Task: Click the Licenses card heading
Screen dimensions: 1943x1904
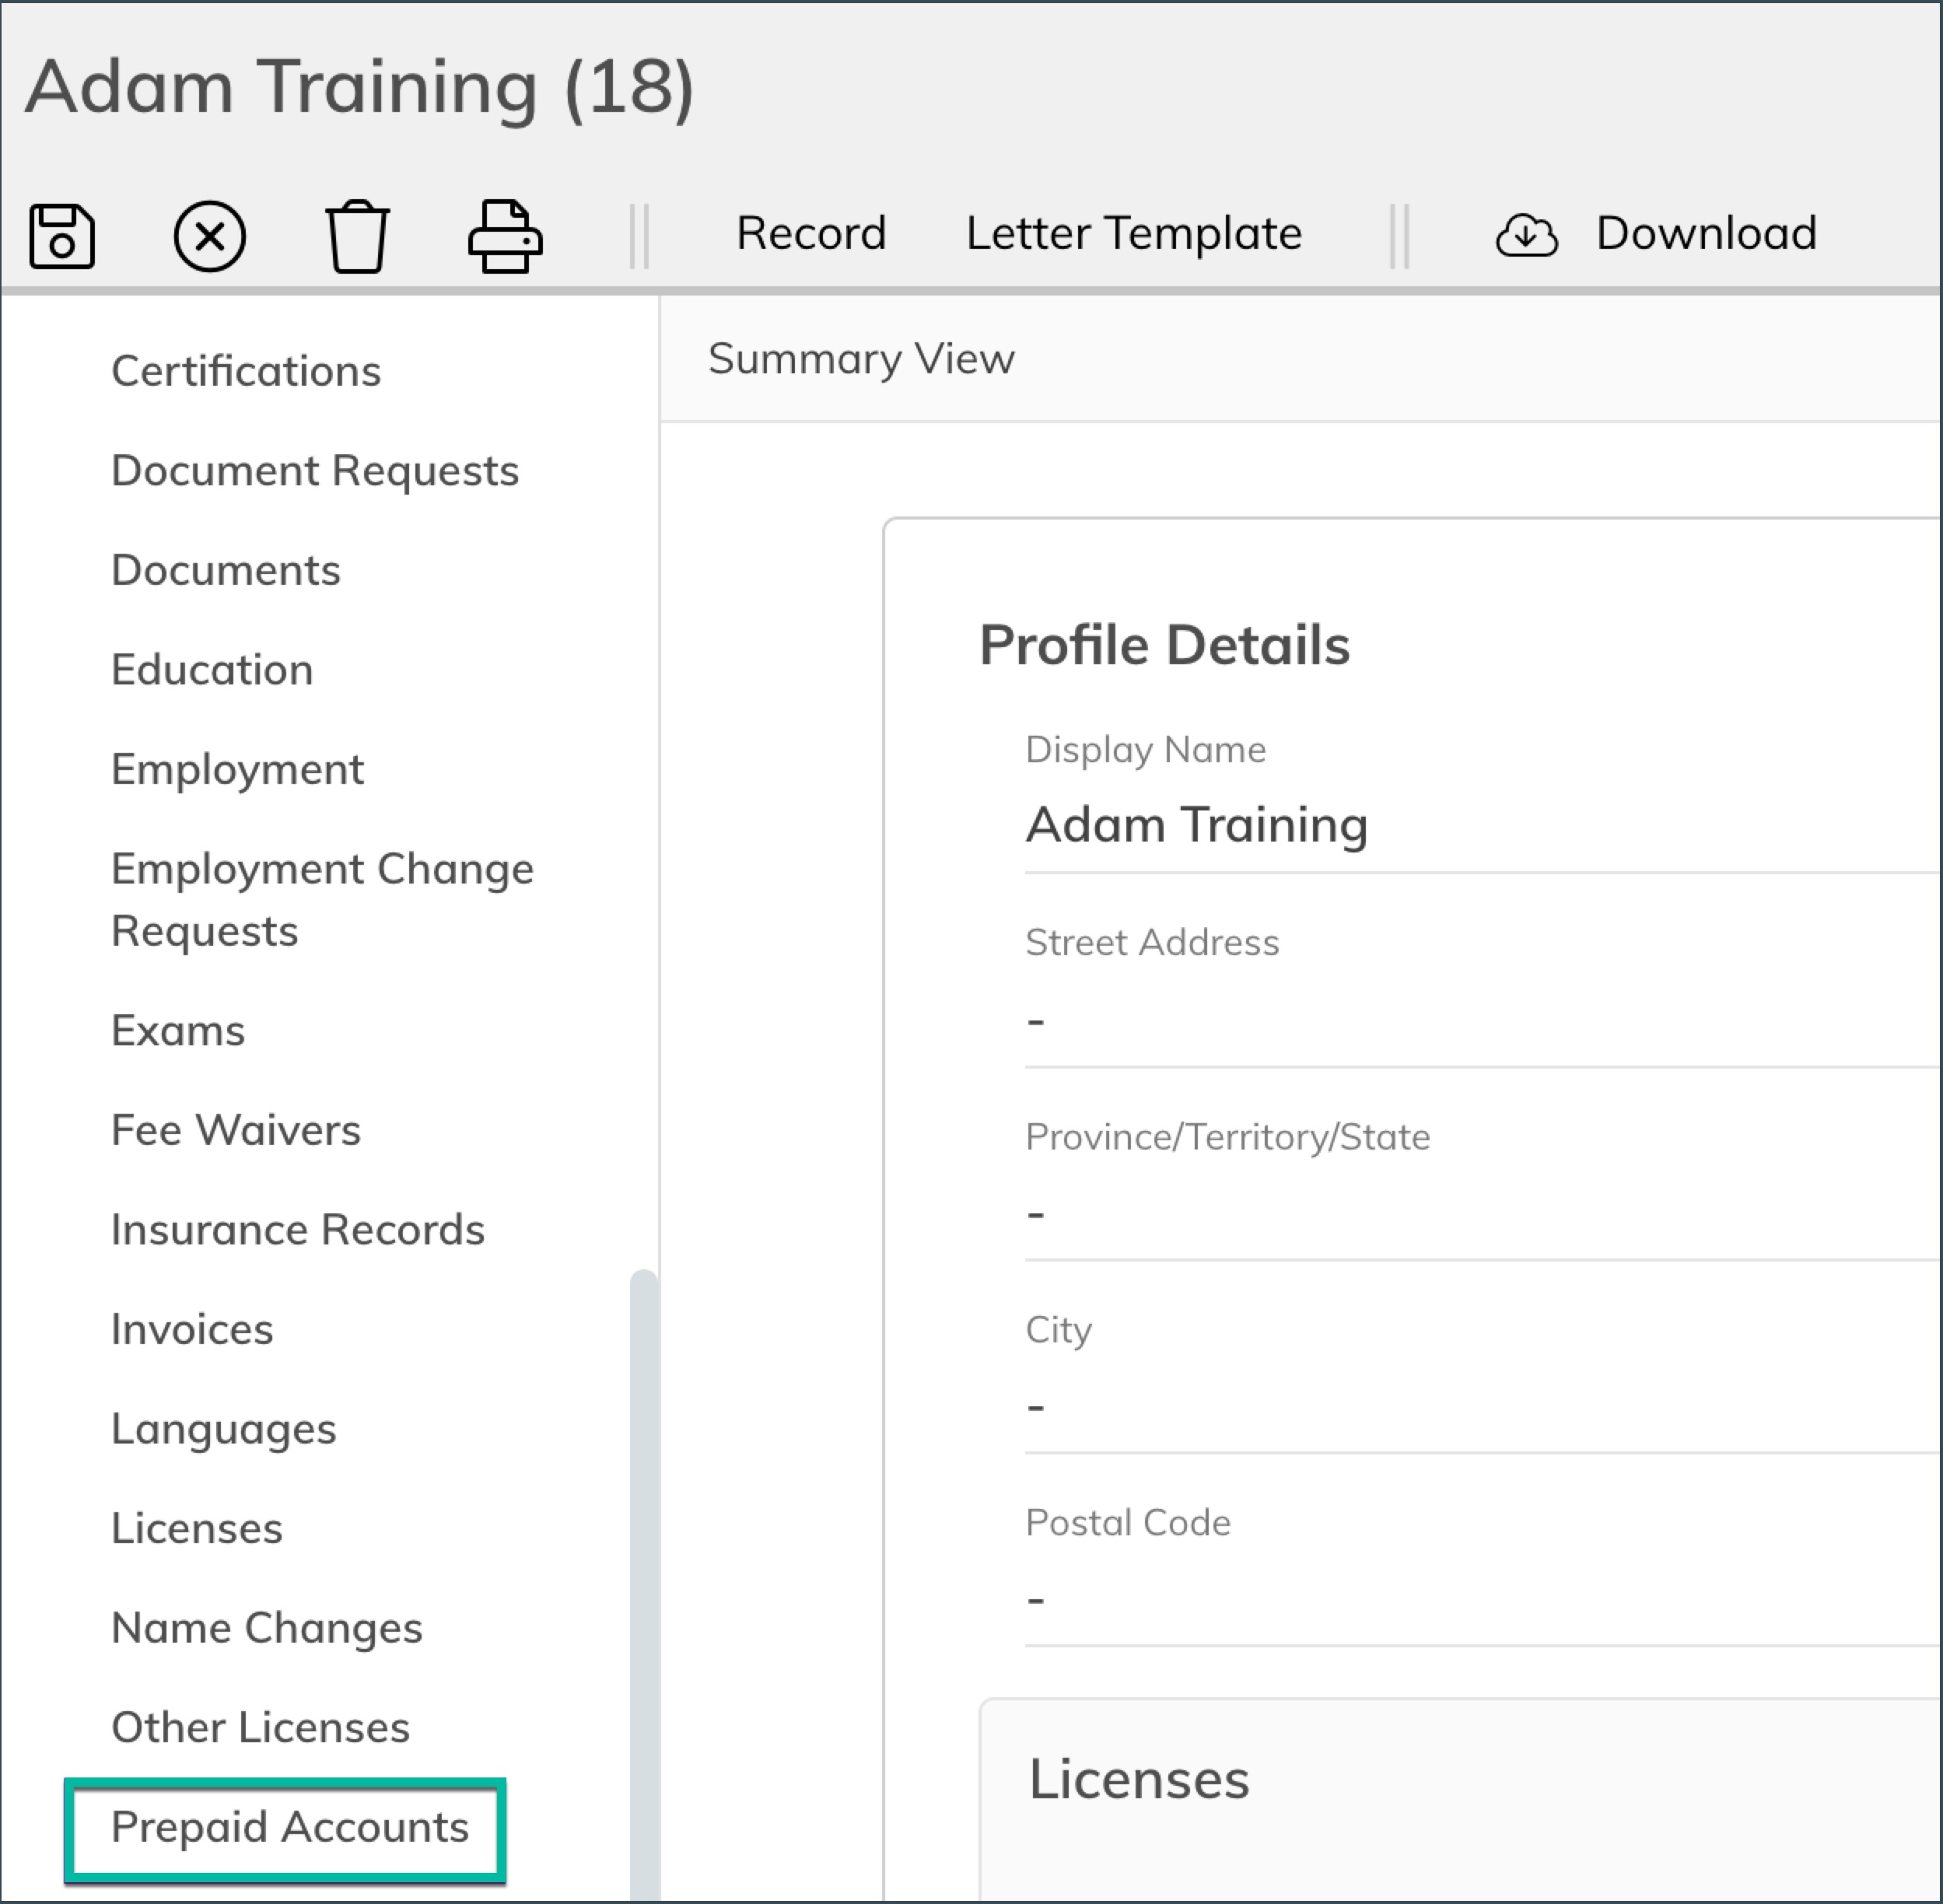Action: pos(1139,1780)
